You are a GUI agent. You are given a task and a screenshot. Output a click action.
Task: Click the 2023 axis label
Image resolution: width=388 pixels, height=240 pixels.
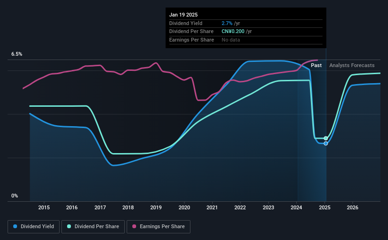click(x=268, y=207)
